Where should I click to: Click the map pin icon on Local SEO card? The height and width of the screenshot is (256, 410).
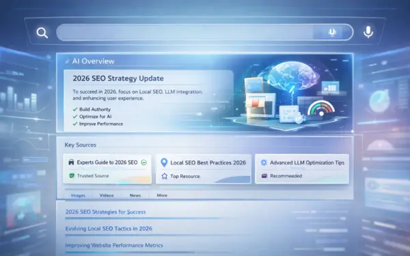[x=164, y=162]
